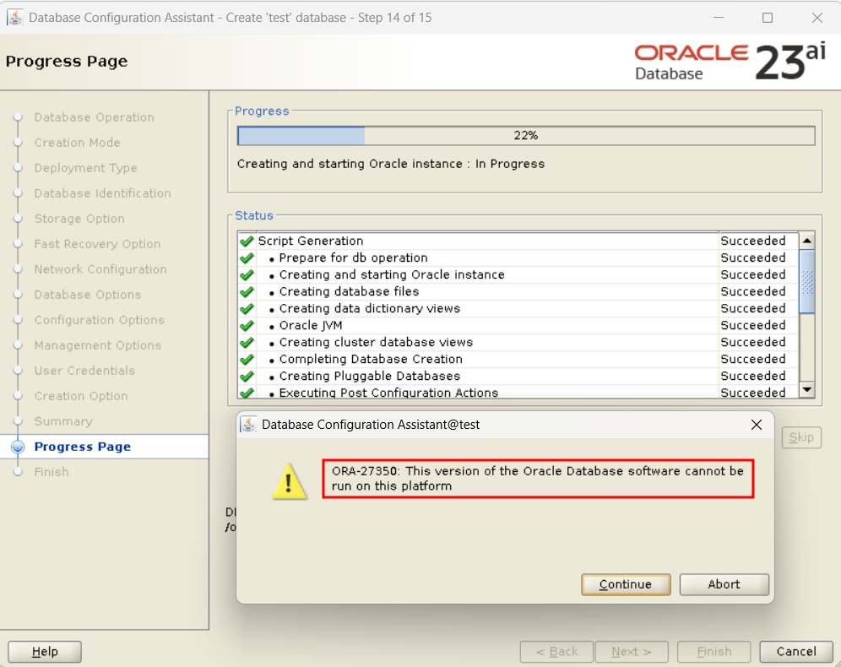The image size is (841, 667).
Task: Click the yellow warning triangle icon
Action: pyautogui.click(x=290, y=481)
